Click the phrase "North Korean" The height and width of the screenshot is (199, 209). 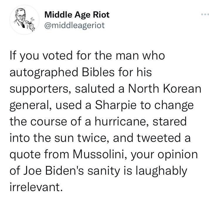click(167, 89)
